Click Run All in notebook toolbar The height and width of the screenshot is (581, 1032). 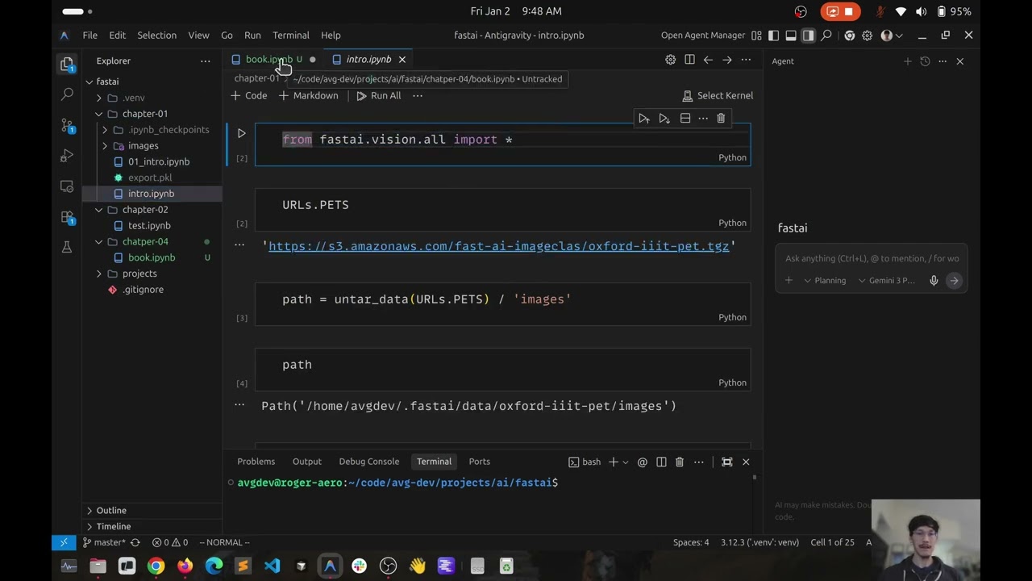[x=378, y=95]
